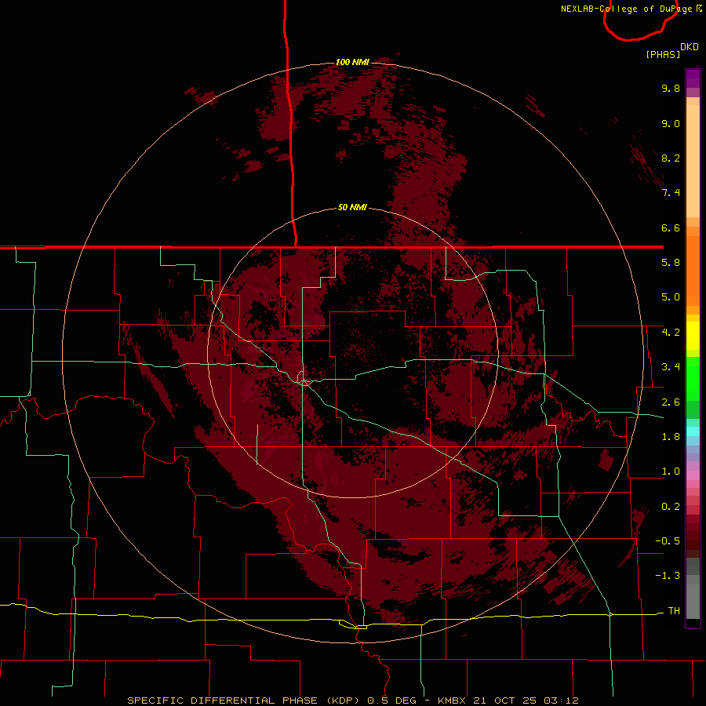The image size is (706, 706).
Task: Click the -1.3 value on the color scale
Action: (668, 576)
